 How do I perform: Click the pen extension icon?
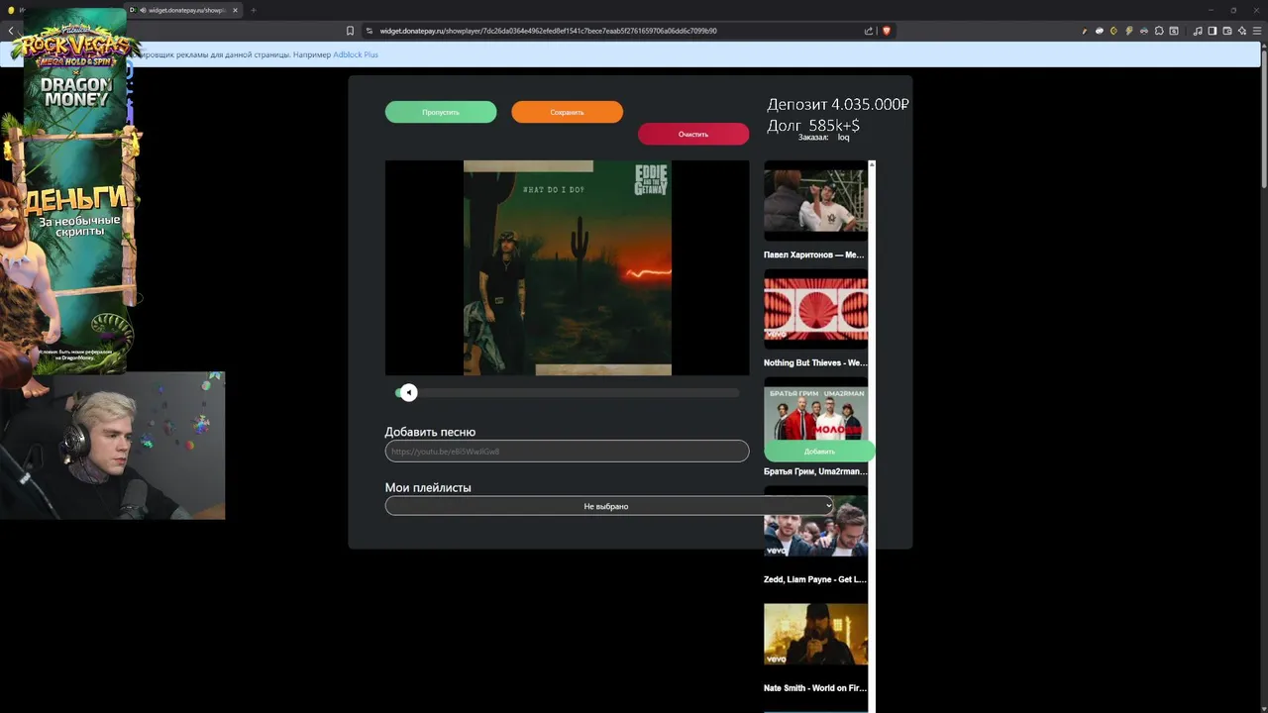coord(1085,31)
